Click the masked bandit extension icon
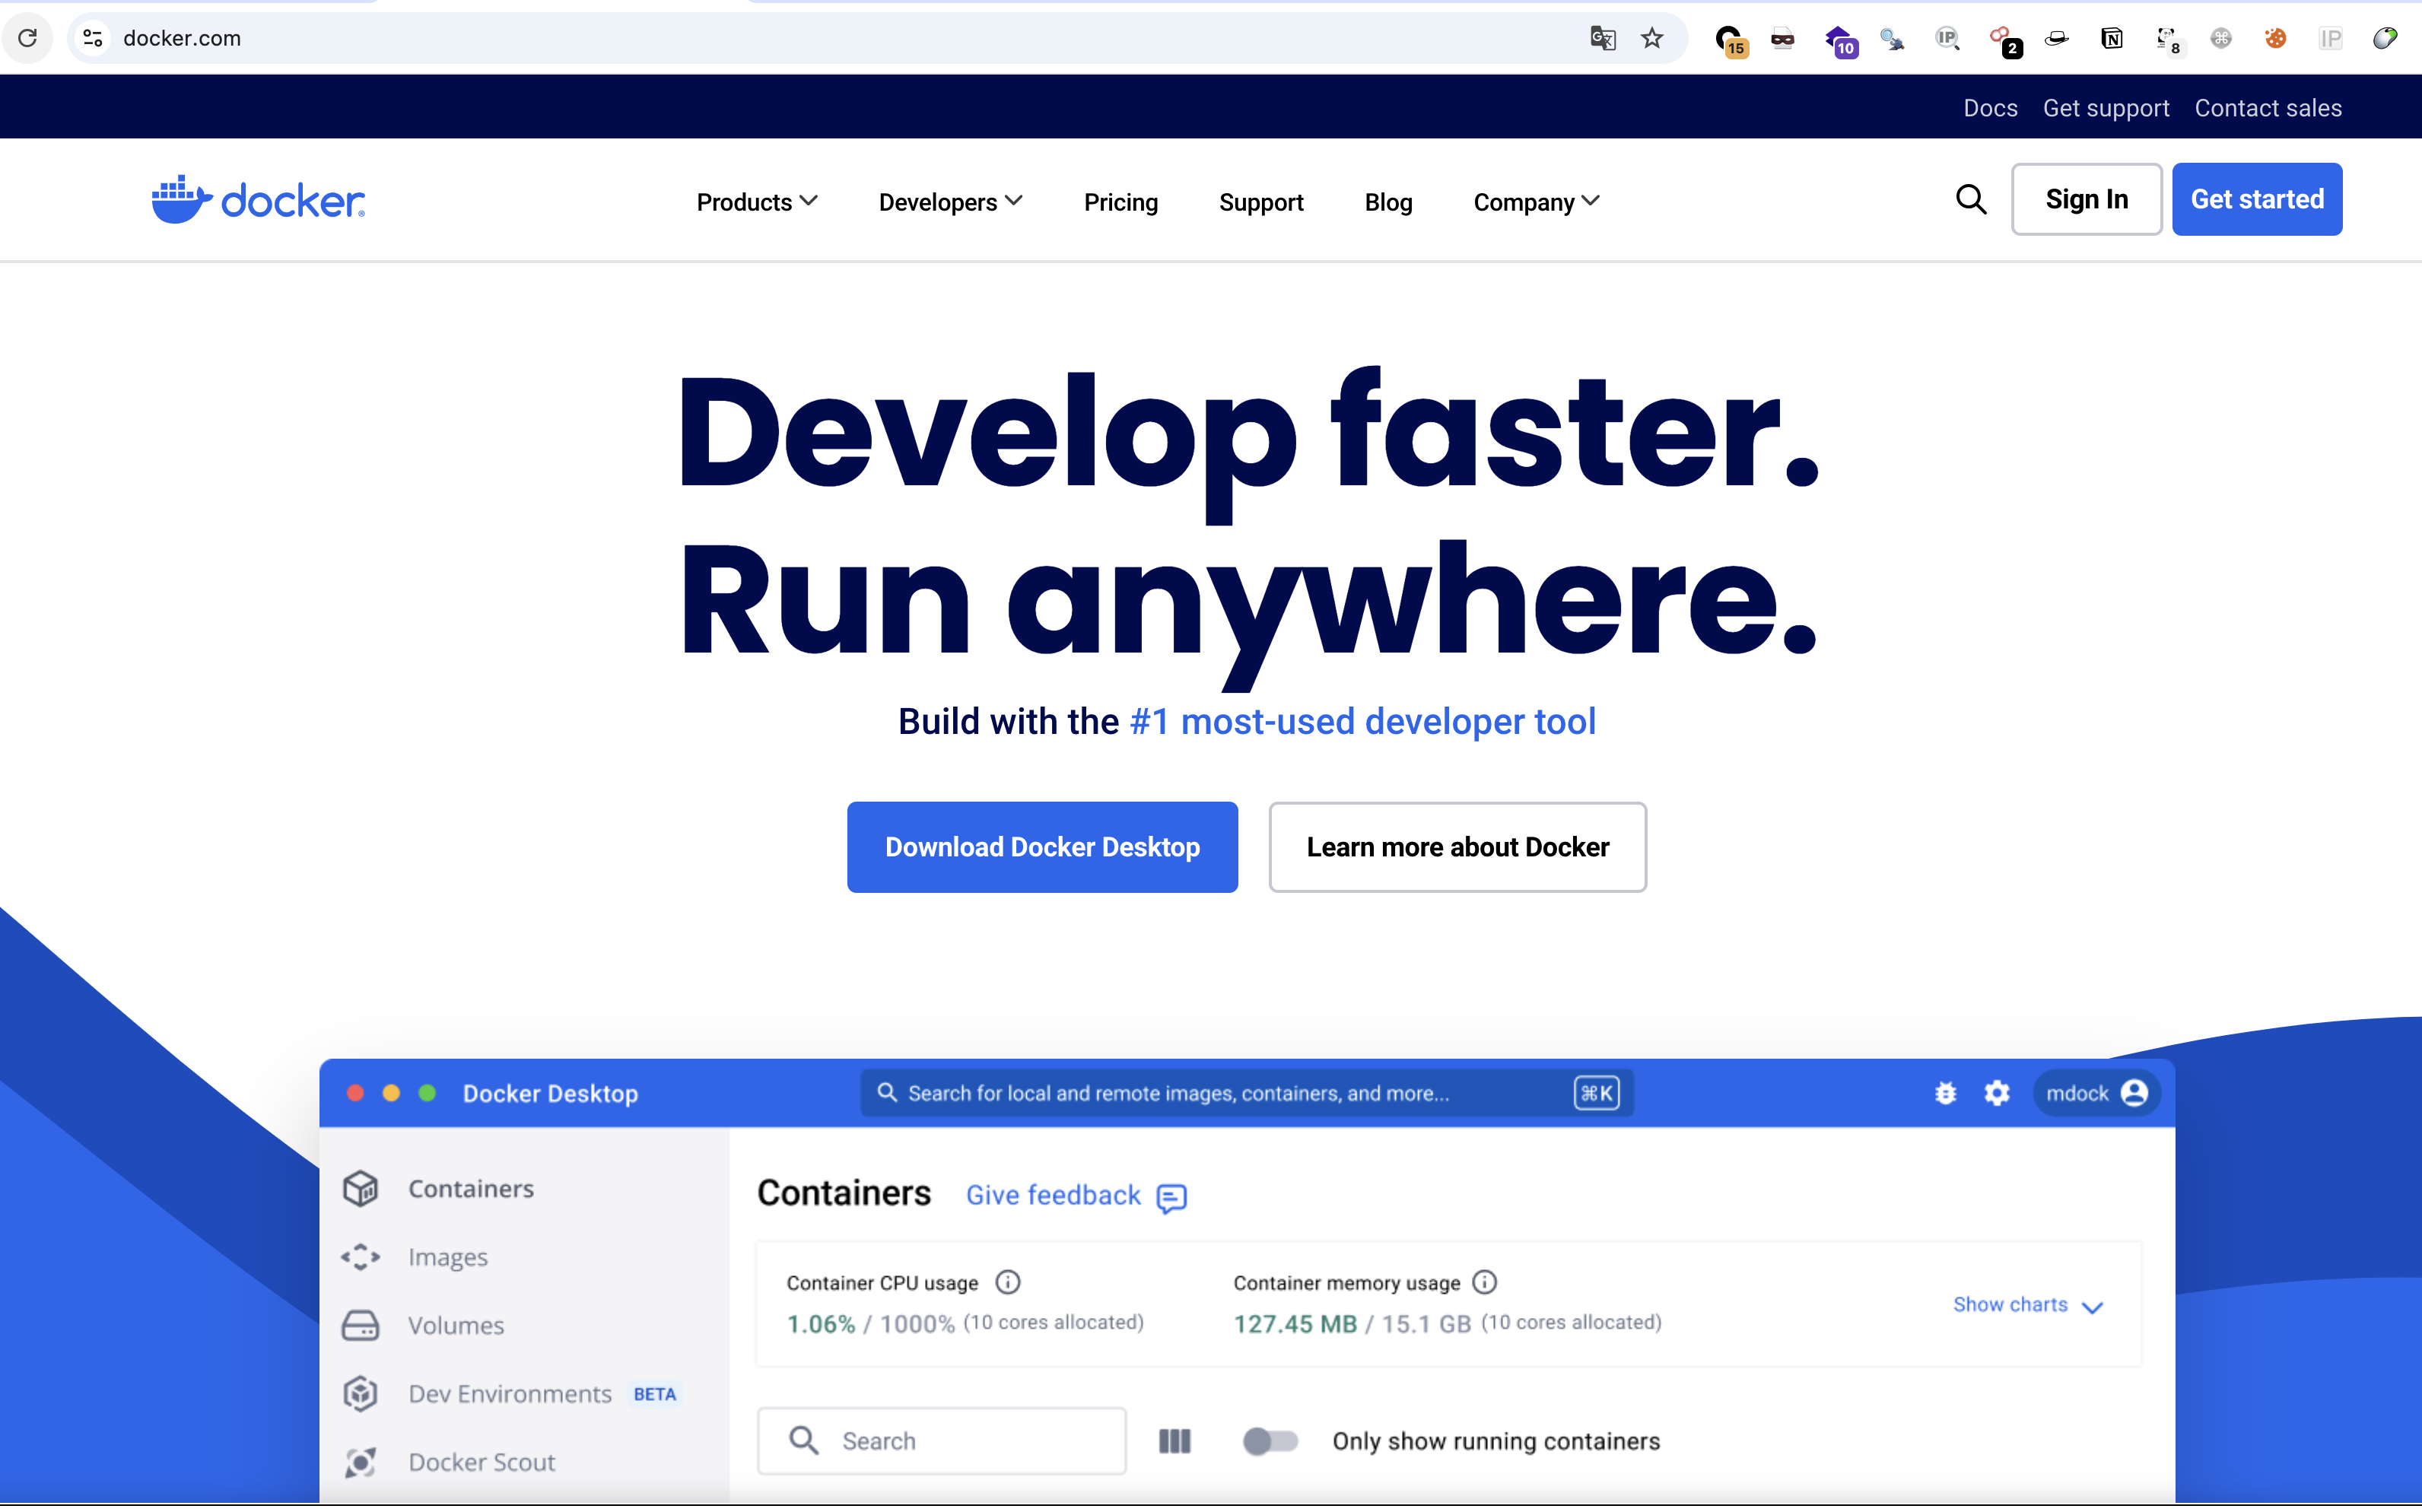Viewport: 2422px width, 1512px height. tap(1782, 39)
